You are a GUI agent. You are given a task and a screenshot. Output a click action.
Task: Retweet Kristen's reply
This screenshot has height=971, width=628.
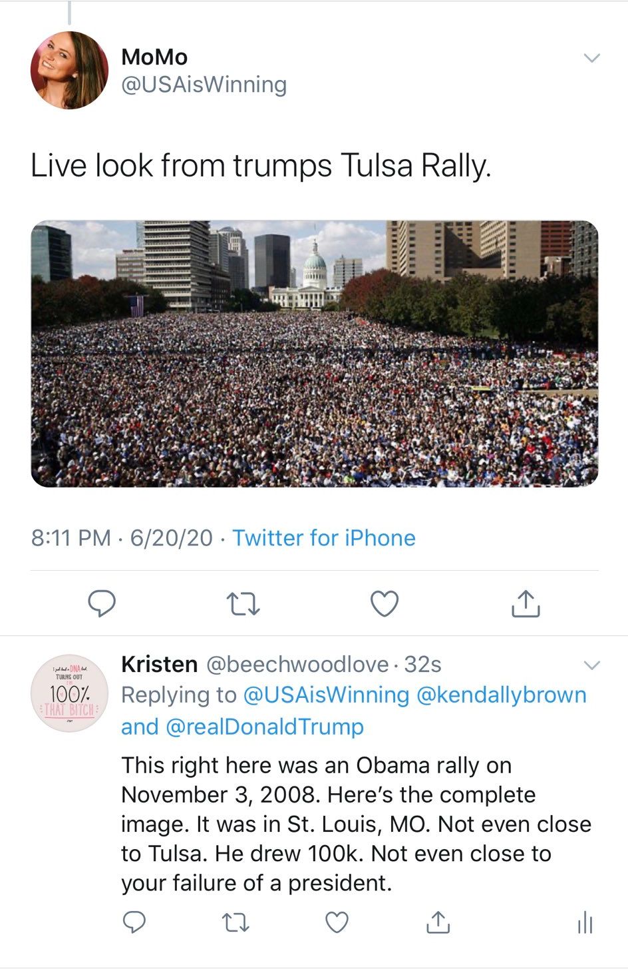(235, 922)
